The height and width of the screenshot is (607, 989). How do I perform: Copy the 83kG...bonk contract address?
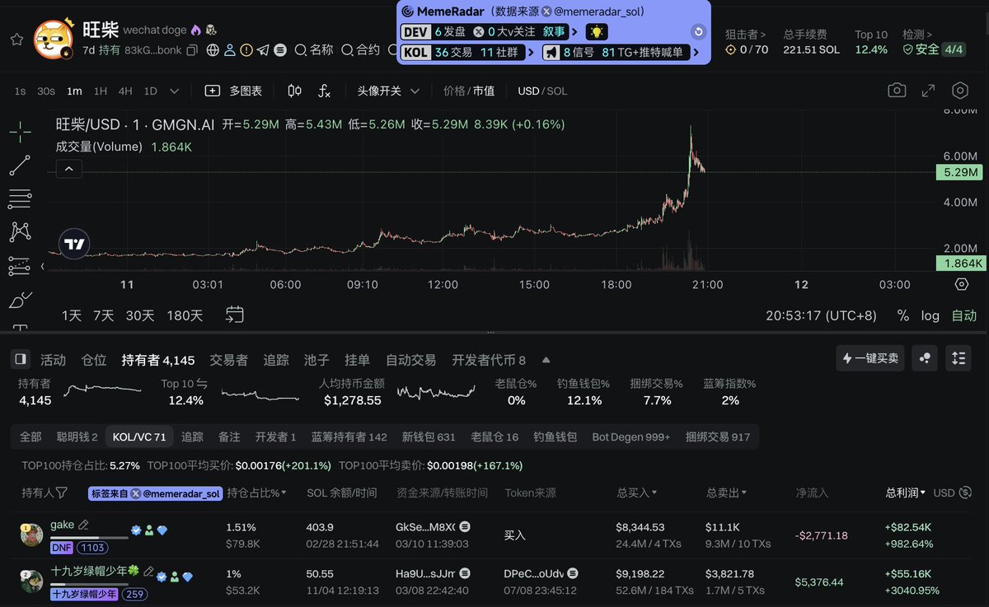click(x=192, y=50)
